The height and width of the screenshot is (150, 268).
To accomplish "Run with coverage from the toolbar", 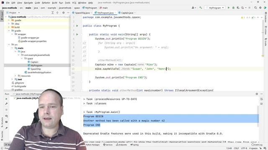I will click(x=238, y=7).
